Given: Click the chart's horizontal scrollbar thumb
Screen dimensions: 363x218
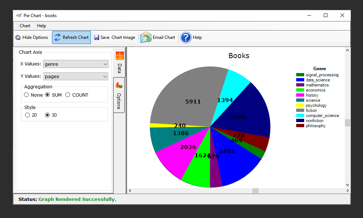Looking at the screenshot, I should tap(255, 191).
